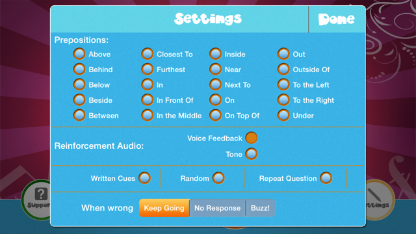Toggle the Outside Of preposition
The height and width of the screenshot is (234, 416).
[283, 70]
